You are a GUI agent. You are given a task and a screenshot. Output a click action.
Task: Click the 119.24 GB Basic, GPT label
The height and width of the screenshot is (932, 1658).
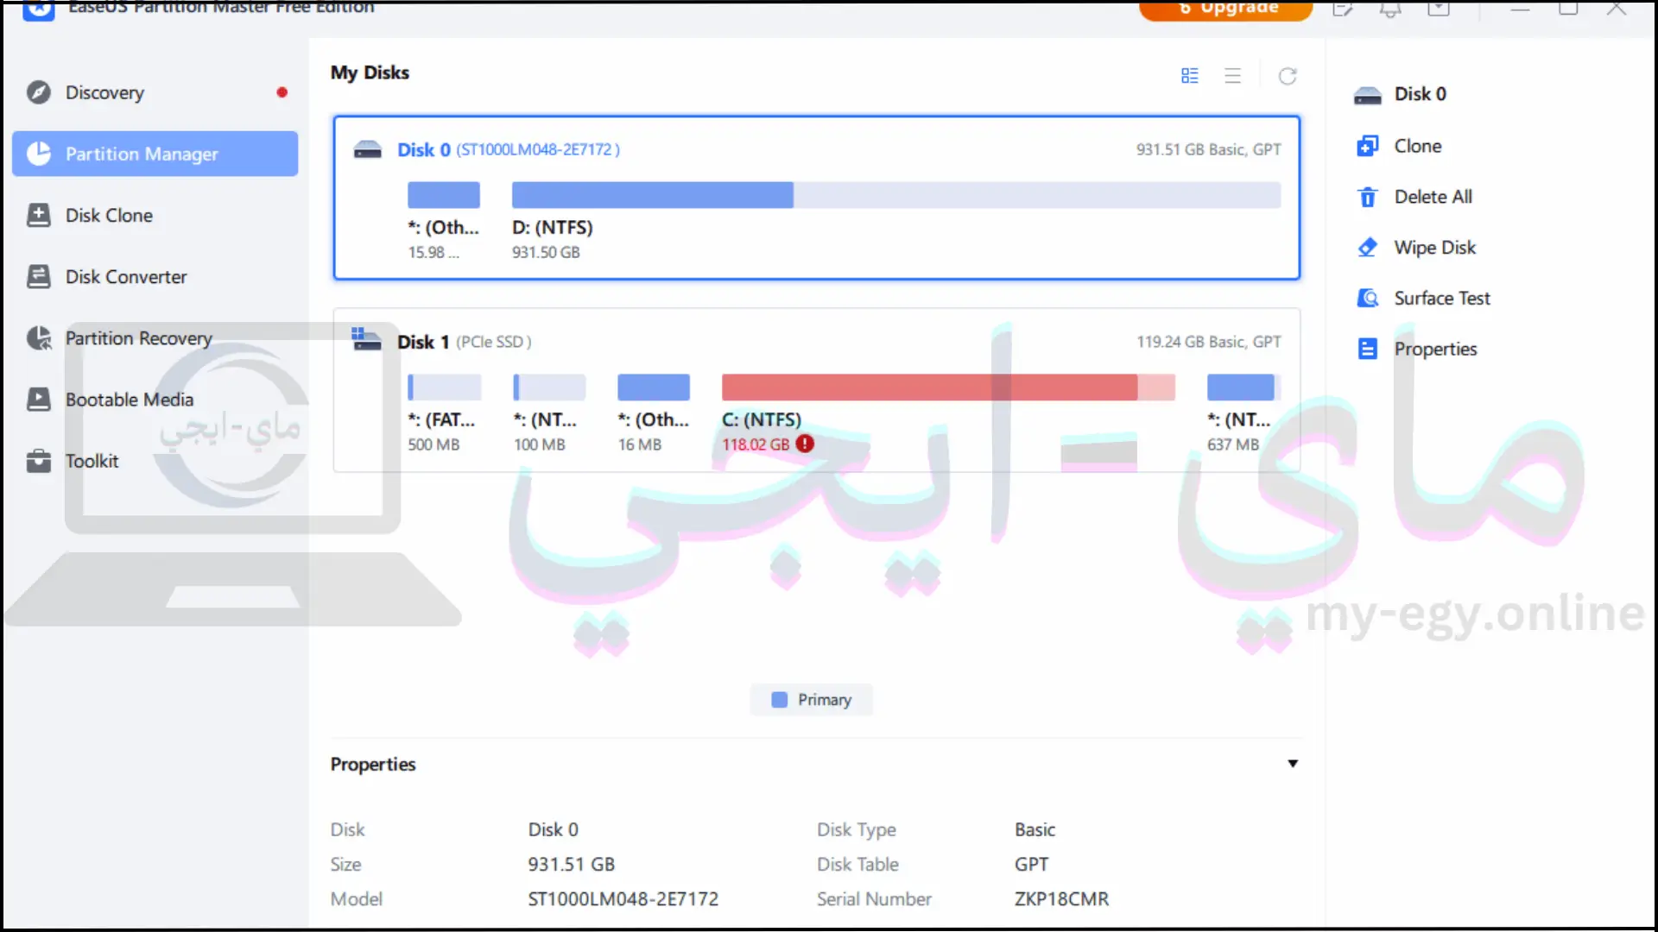tap(1208, 342)
